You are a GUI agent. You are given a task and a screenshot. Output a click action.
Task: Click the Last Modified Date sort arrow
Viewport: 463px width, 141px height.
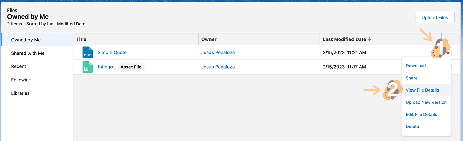click(370, 39)
